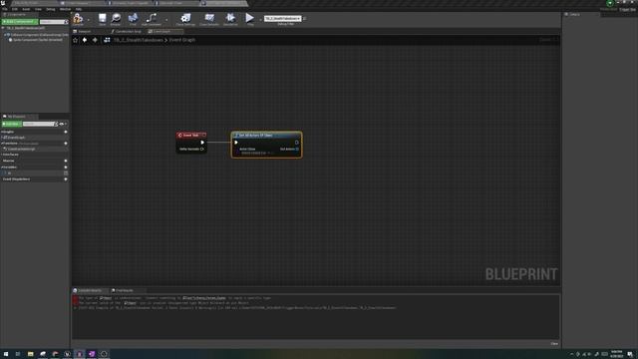Click the Event Graph breadcrumb text

182,40
